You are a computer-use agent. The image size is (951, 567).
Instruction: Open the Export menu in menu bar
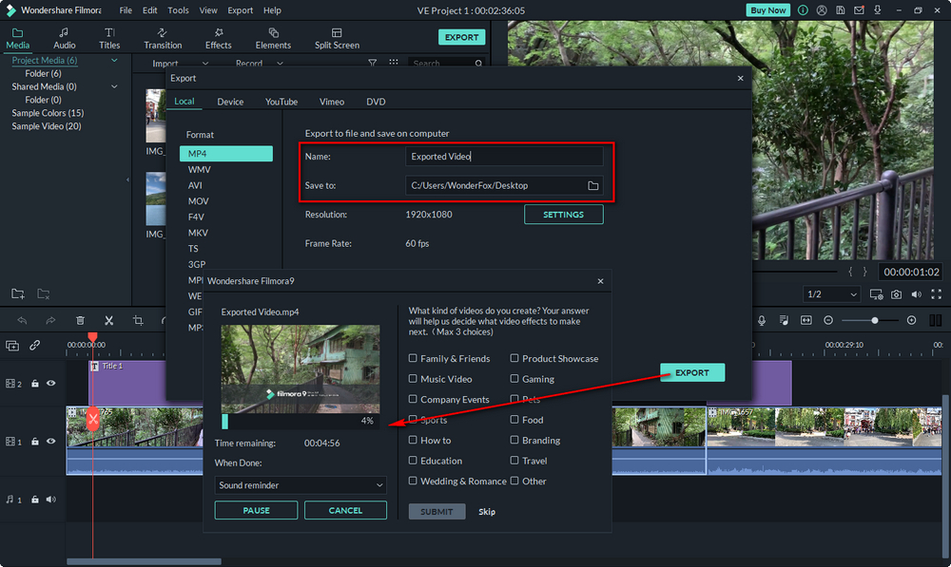(x=241, y=10)
